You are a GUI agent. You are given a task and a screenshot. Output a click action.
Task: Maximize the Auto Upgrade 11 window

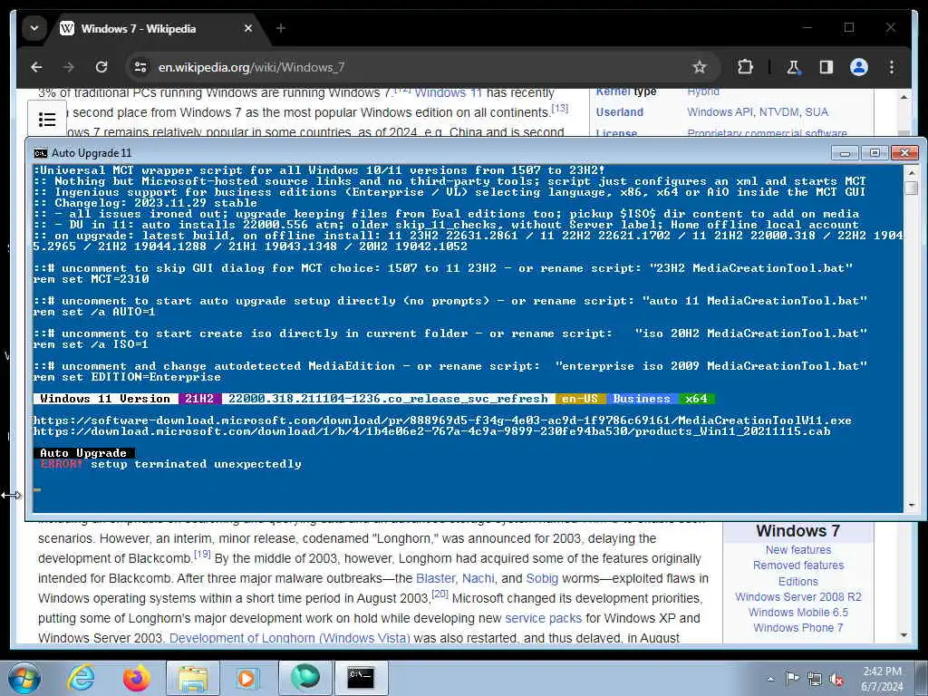[x=875, y=153]
